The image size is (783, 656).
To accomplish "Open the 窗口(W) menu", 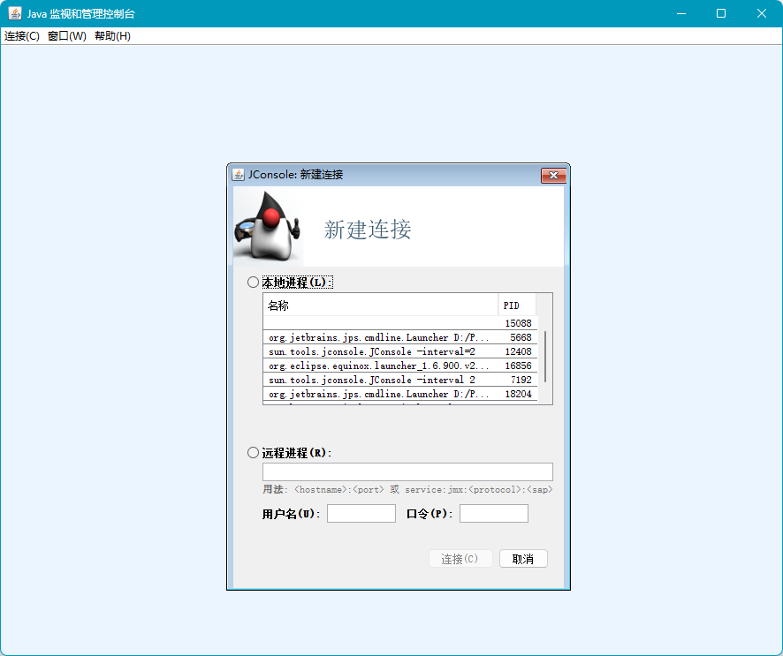I will [x=67, y=36].
